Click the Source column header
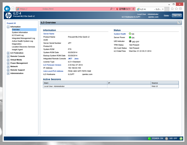 [165, 83]
